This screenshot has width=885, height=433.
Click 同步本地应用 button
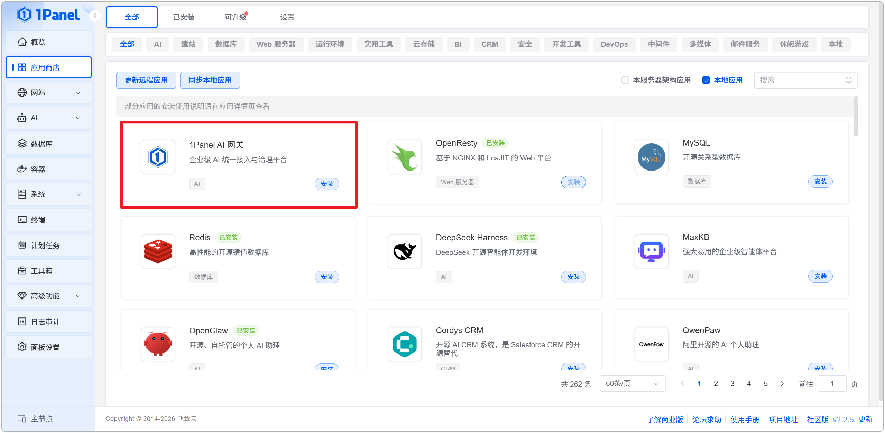coord(210,80)
